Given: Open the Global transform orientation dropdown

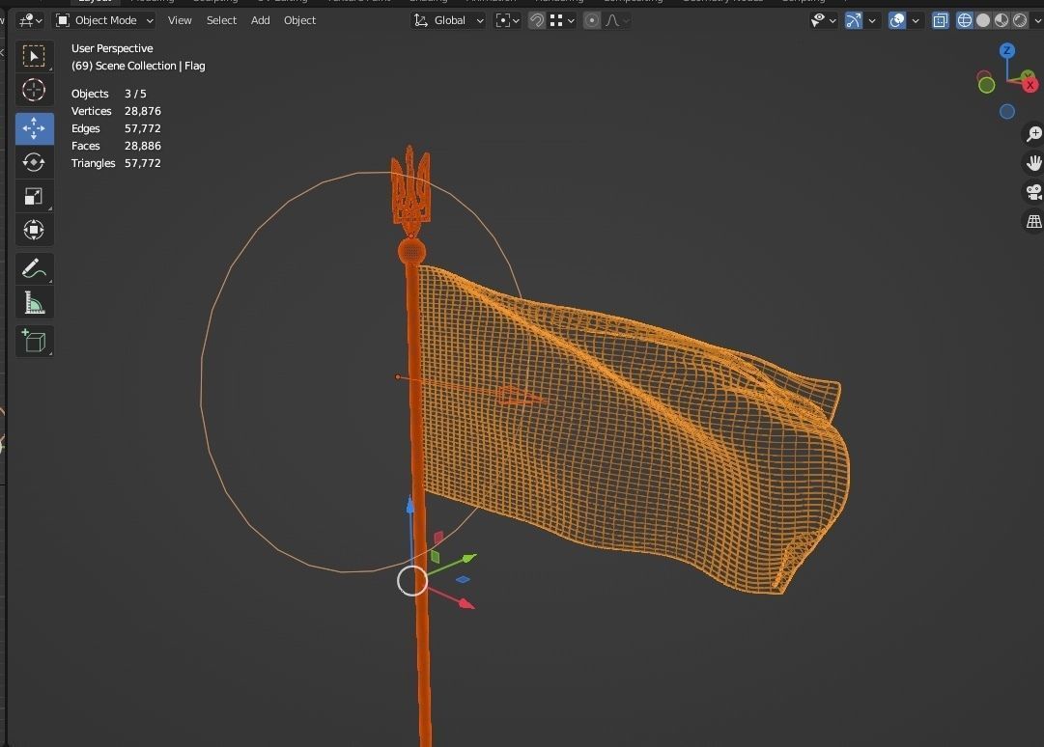Looking at the screenshot, I should click(448, 20).
